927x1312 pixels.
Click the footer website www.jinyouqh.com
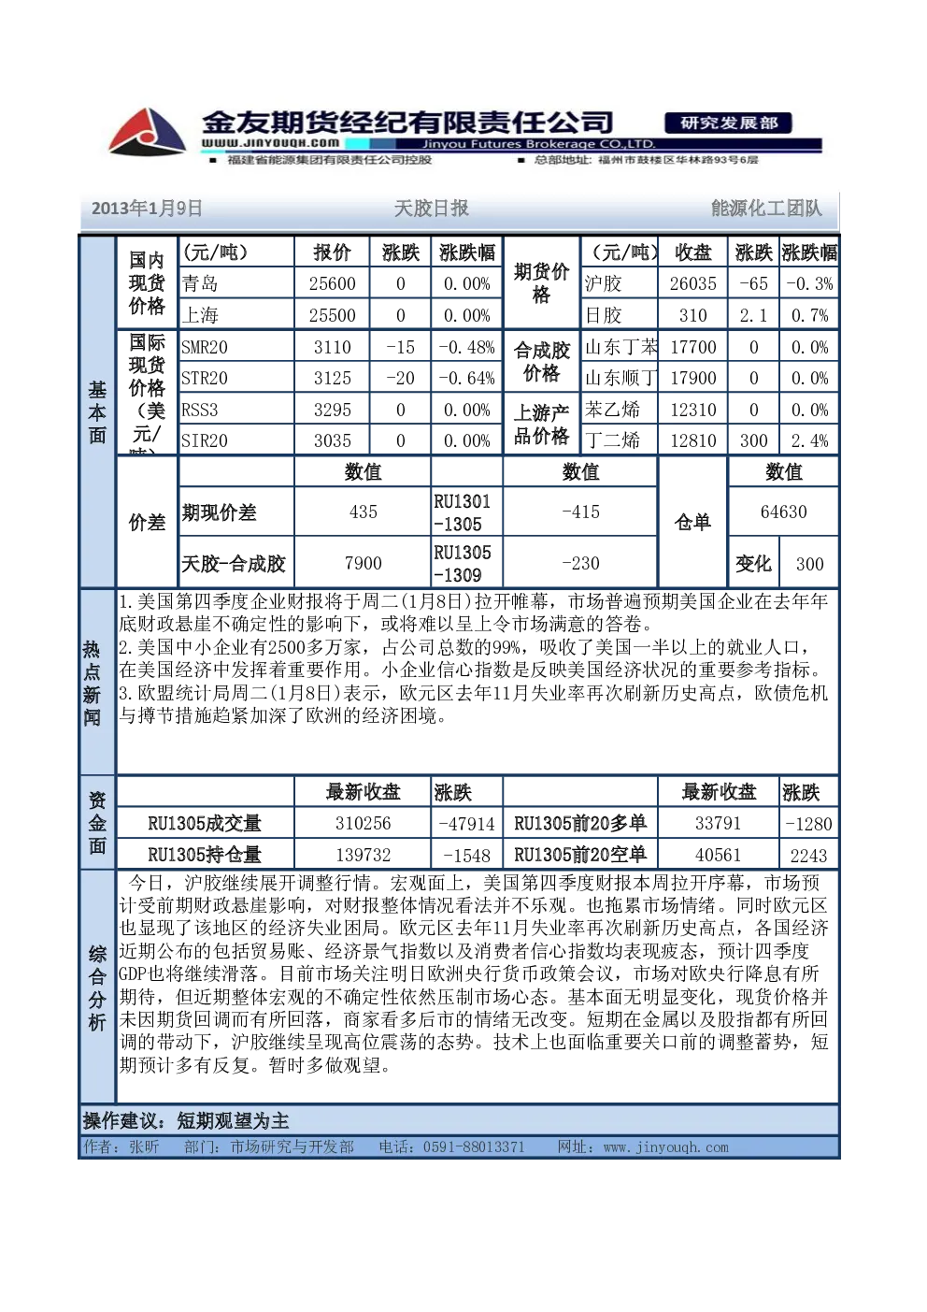click(x=665, y=1147)
